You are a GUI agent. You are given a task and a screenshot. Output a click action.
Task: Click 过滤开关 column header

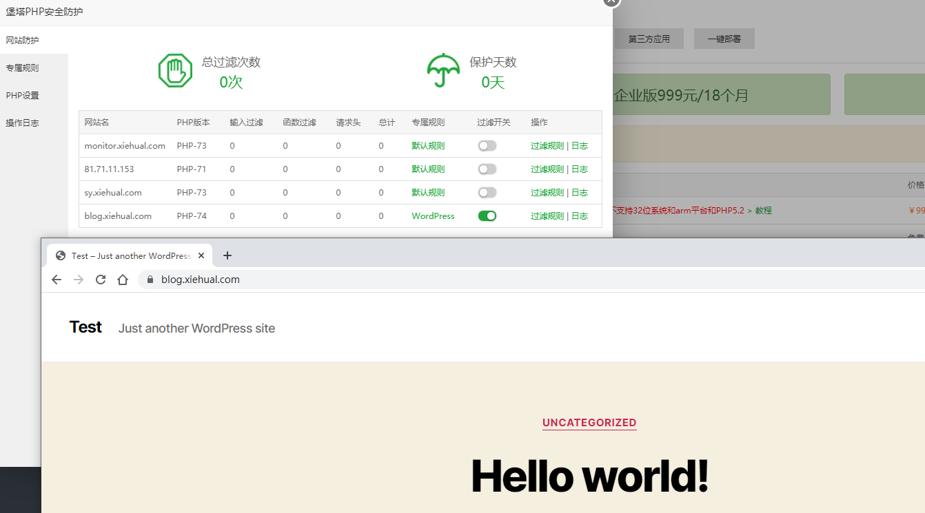pyautogui.click(x=494, y=123)
